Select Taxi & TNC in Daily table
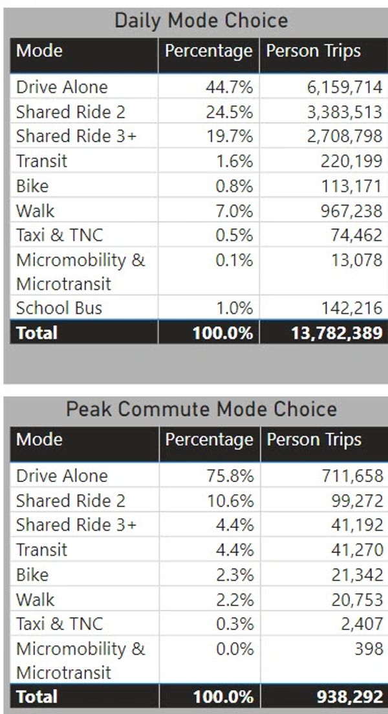 [x=59, y=235]
